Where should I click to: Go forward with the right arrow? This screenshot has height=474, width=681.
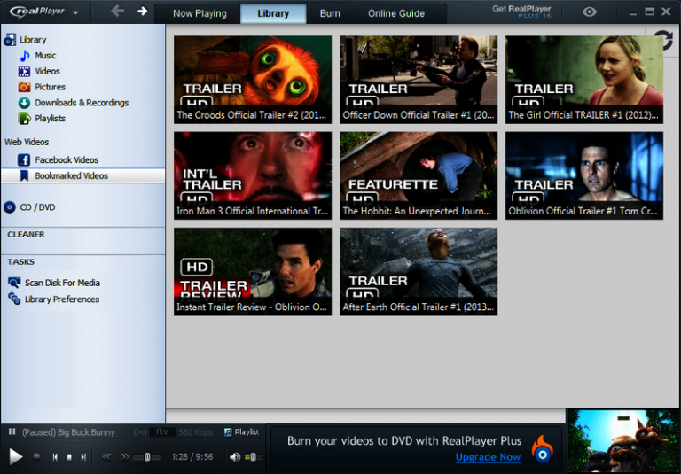tap(142, 11)
